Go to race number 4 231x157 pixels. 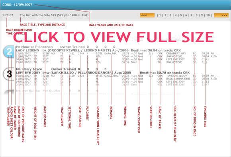(176, 15)
